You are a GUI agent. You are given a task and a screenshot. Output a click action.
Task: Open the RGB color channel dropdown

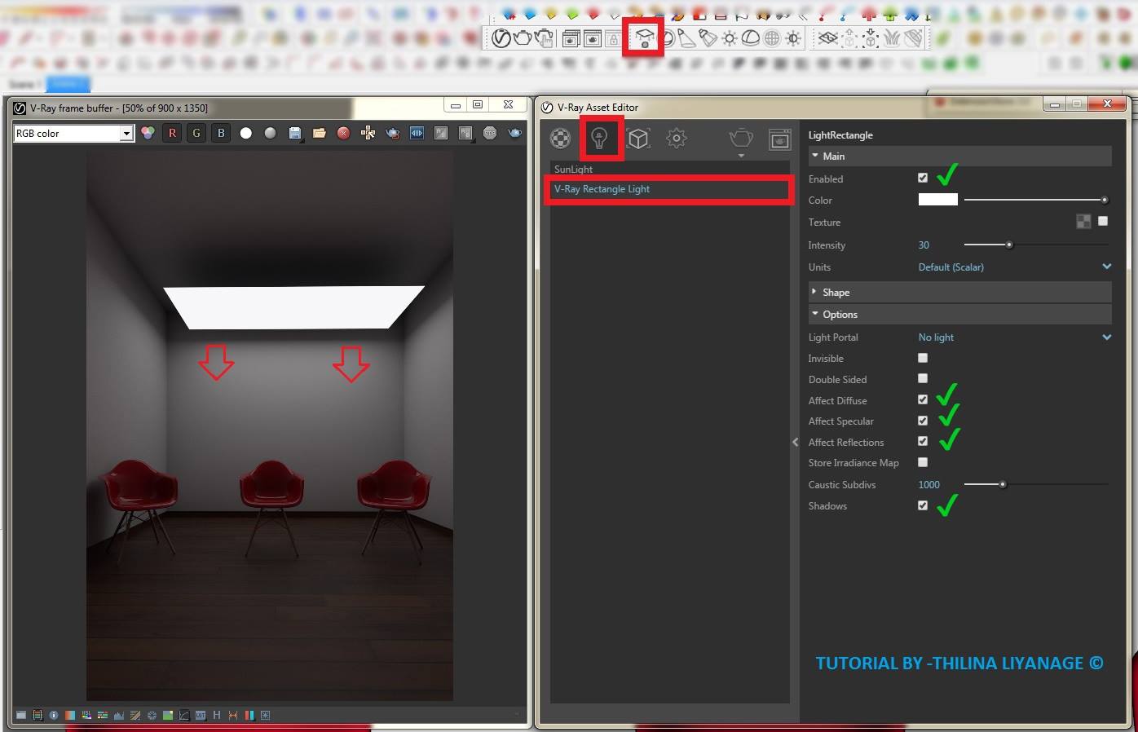tap(73, 133)
